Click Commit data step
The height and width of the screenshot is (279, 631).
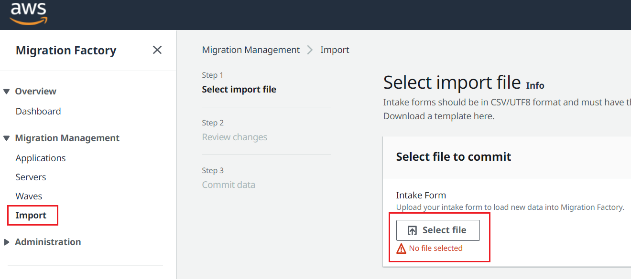(228, 185)
